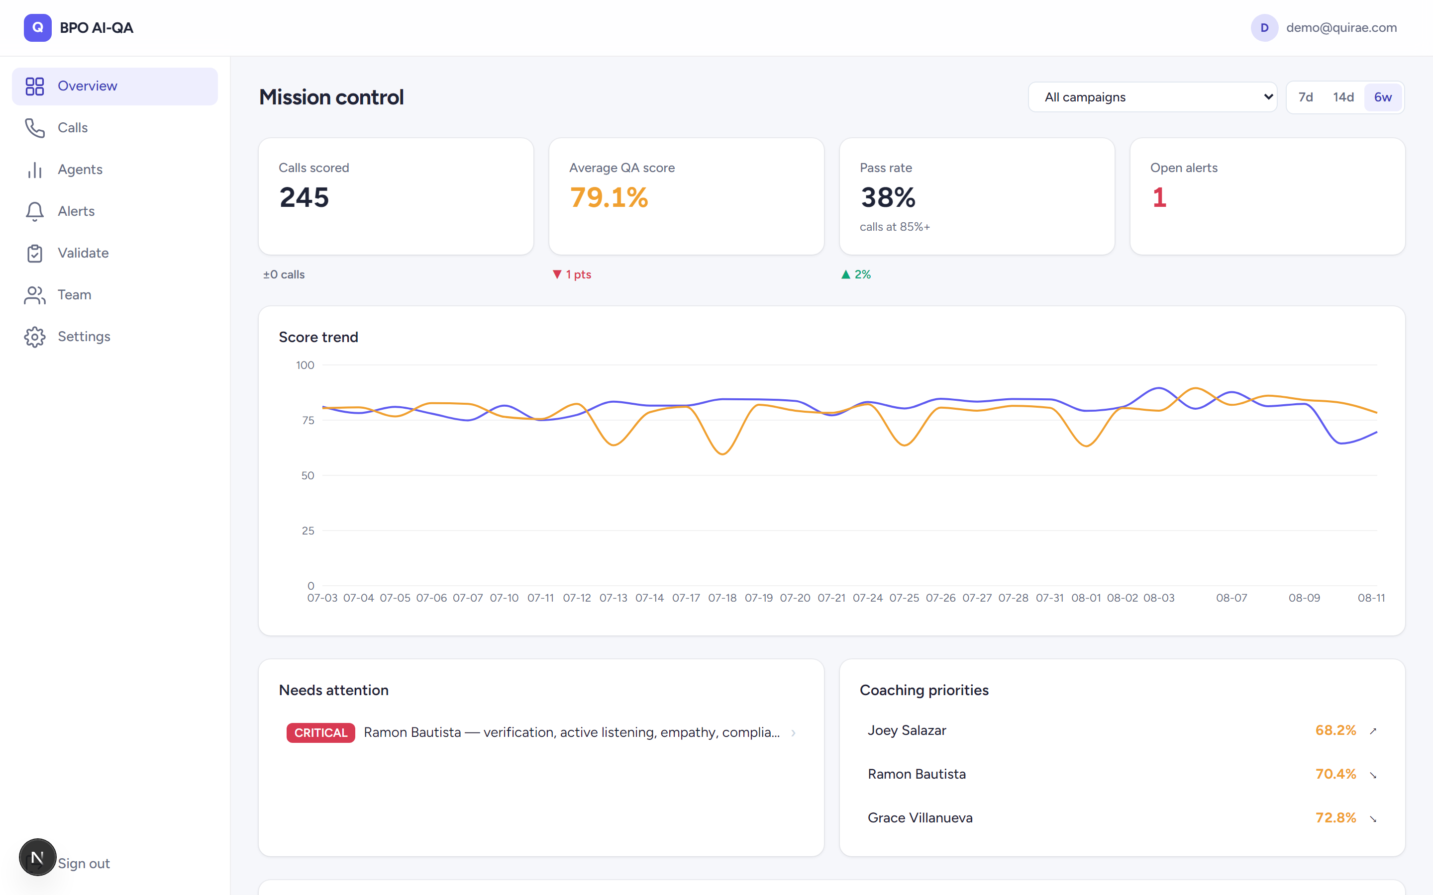The image size is (1433, 895).
Task: Open the Validate section
Action: point(115,254)
